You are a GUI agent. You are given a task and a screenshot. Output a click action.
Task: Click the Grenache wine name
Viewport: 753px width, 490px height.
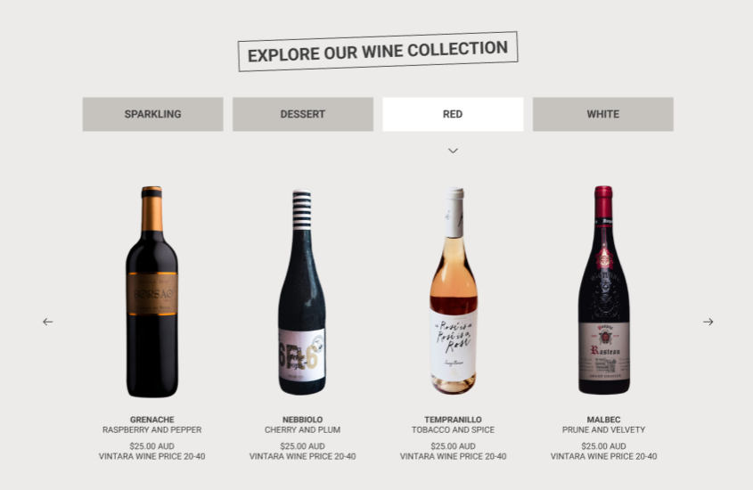pos(152,420)
